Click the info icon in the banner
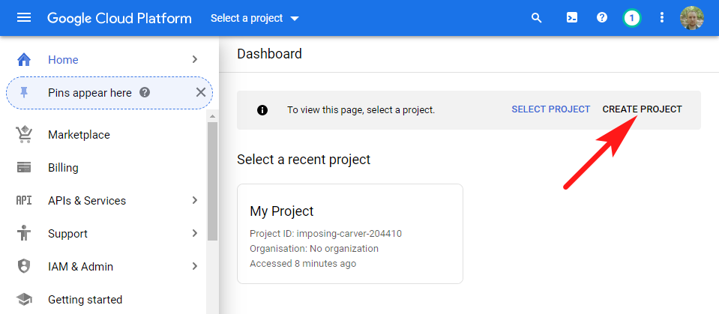719x314 pixels. point(262,110)
